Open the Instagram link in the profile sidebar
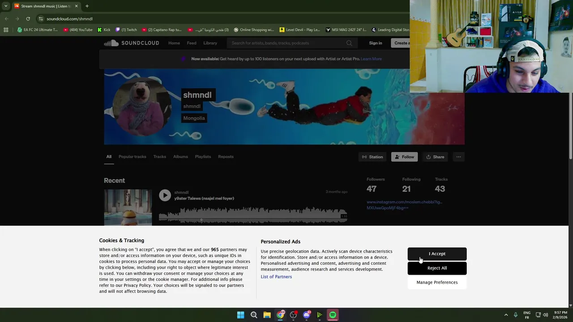Image resolution: width=573 pixels, height=322 pixels. [x=404, y=205]
